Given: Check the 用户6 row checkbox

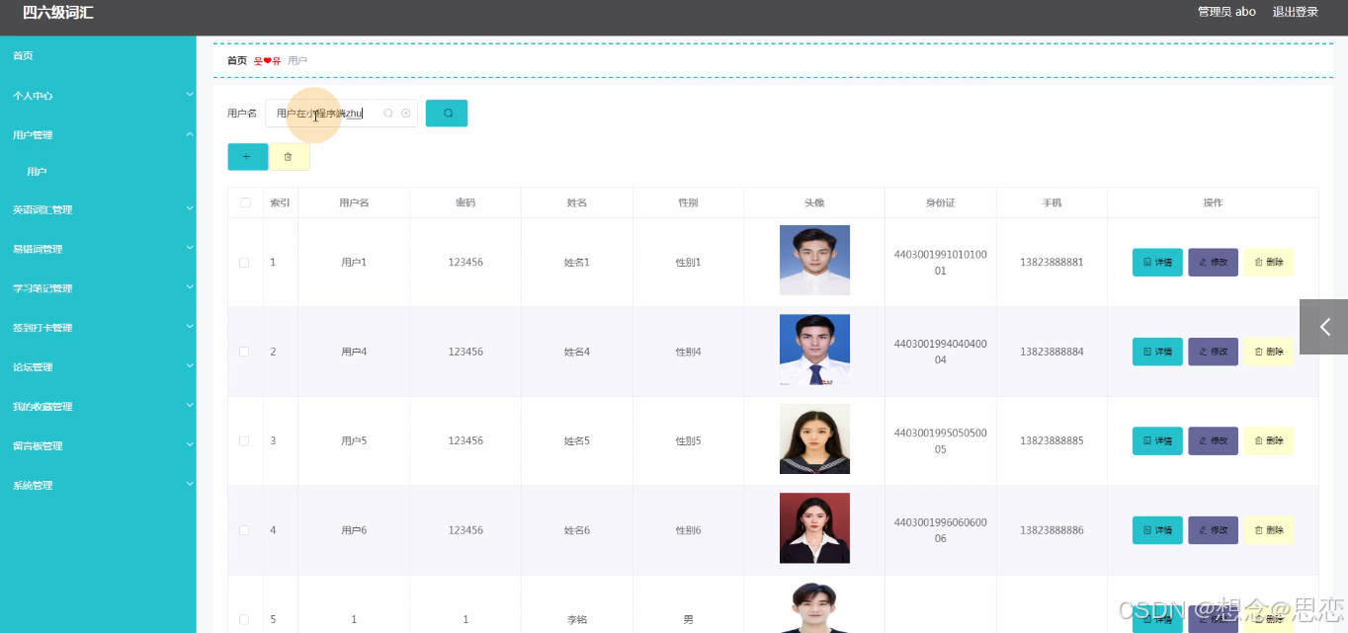Looking at the screenshot, I should 244,530.
